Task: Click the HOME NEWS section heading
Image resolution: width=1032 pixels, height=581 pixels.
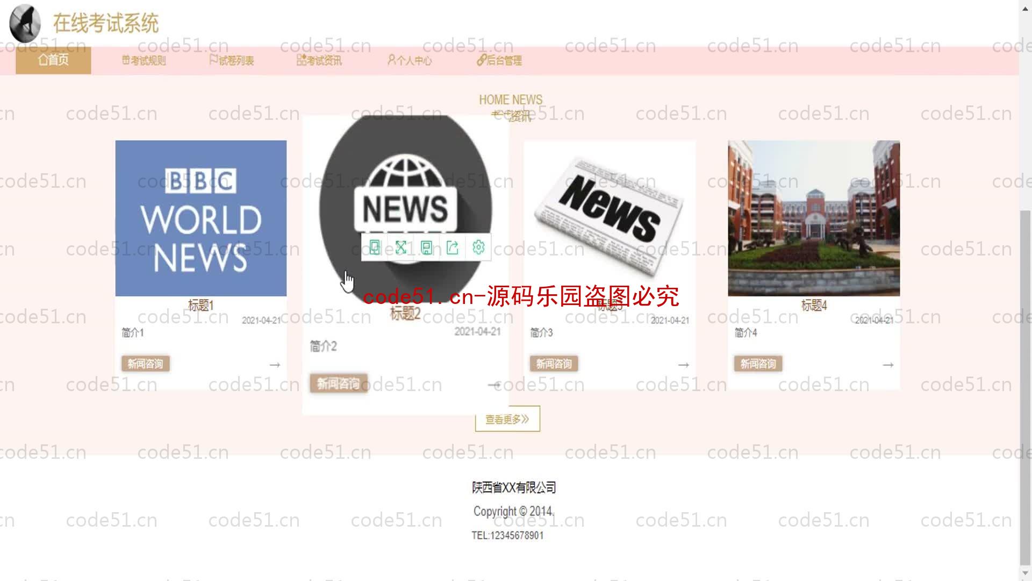Action: click(x=511, y=100)
